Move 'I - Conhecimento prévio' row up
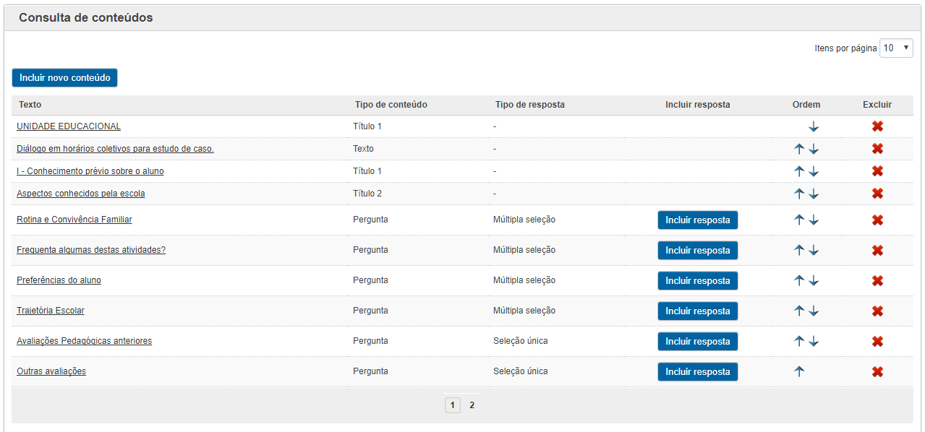The width and height of the screenshot is (925, 432). 799,171
